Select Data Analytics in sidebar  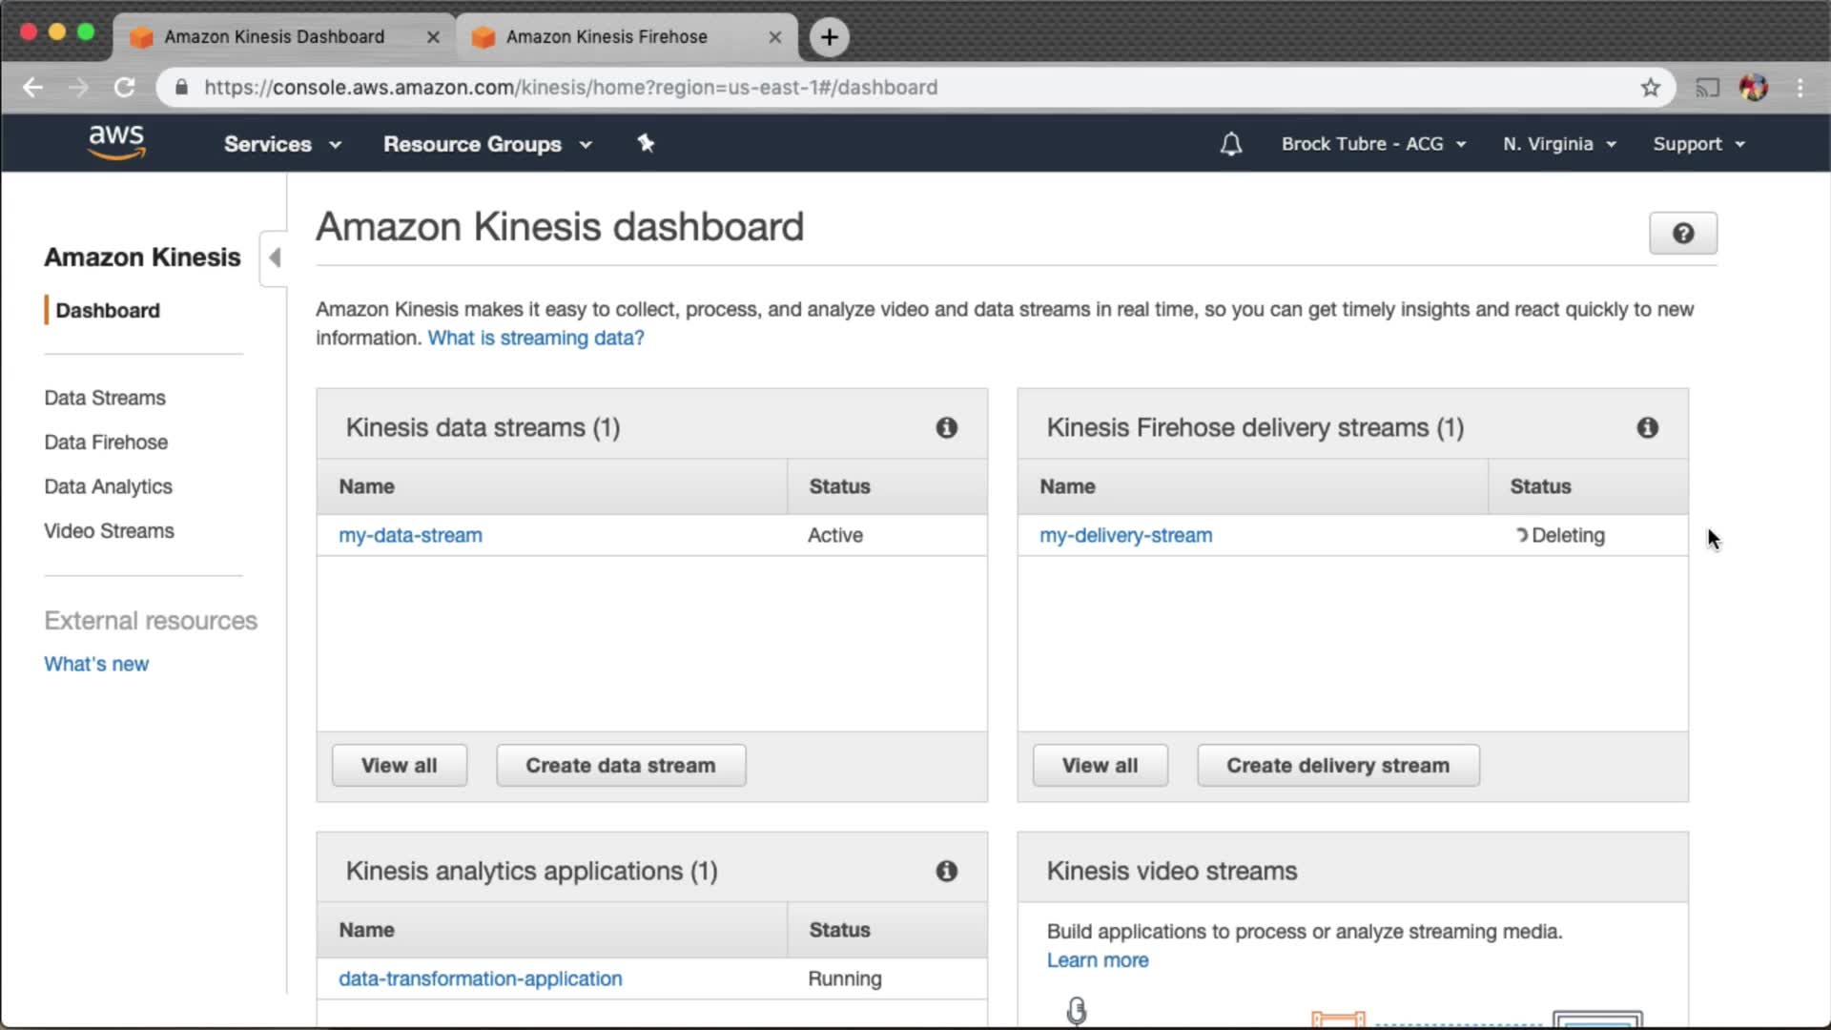(x=108, y=486)
